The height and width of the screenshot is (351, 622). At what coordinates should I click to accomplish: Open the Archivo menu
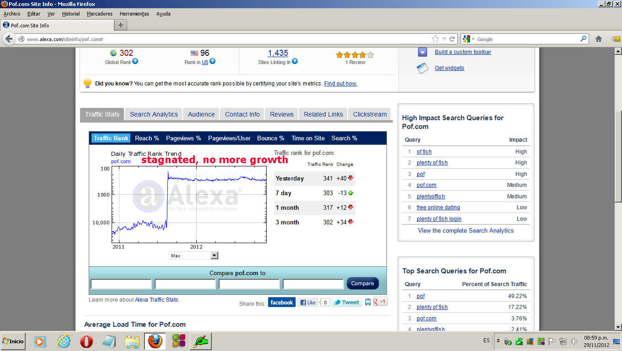tap(12, 14)
